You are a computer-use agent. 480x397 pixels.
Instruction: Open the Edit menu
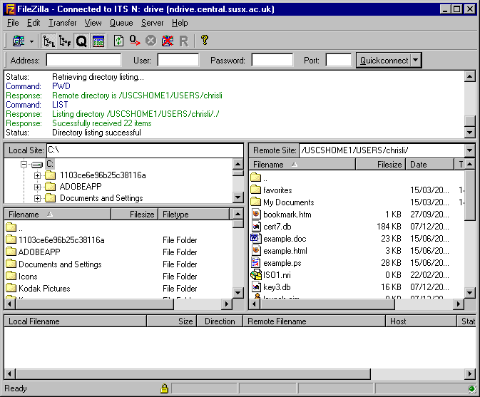[x=34, y=23]
